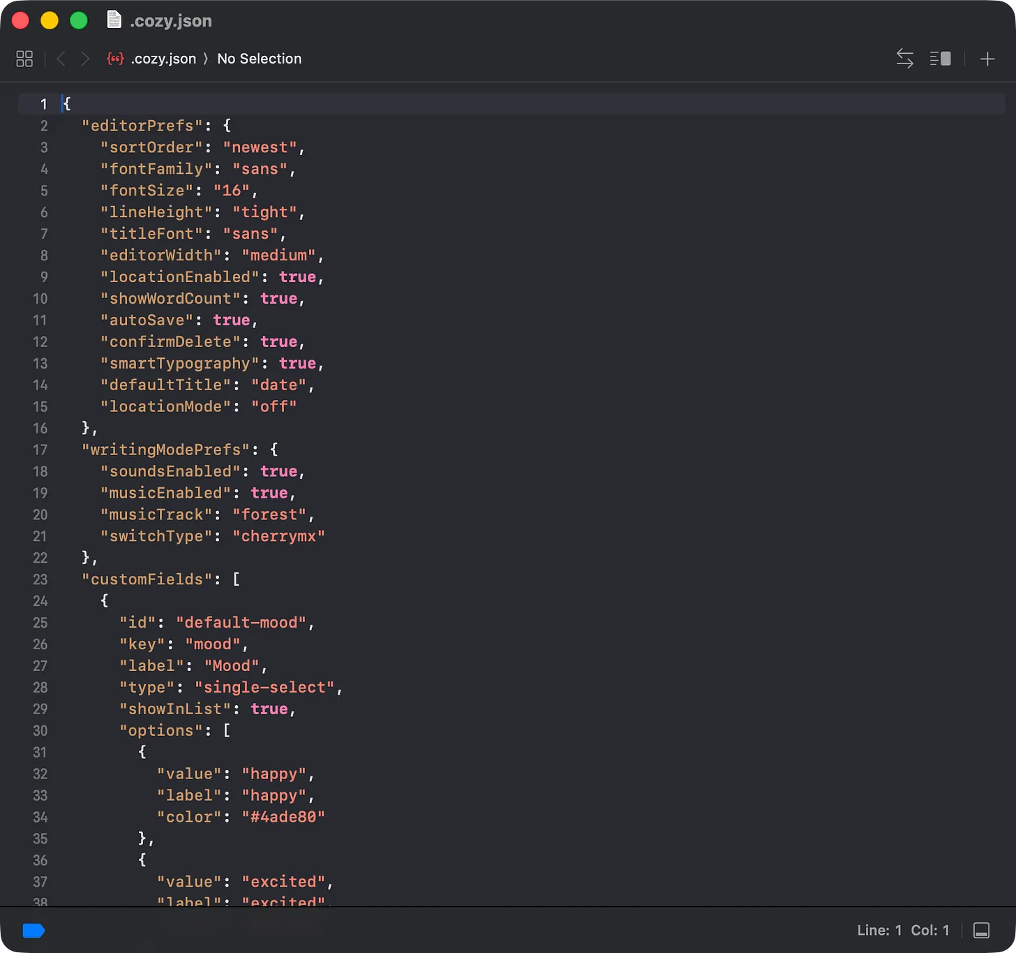
Task: Click the .cozy.json window title
Action: (x=171, y=20)
